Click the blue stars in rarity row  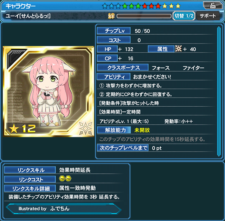[x=111, y=6]
